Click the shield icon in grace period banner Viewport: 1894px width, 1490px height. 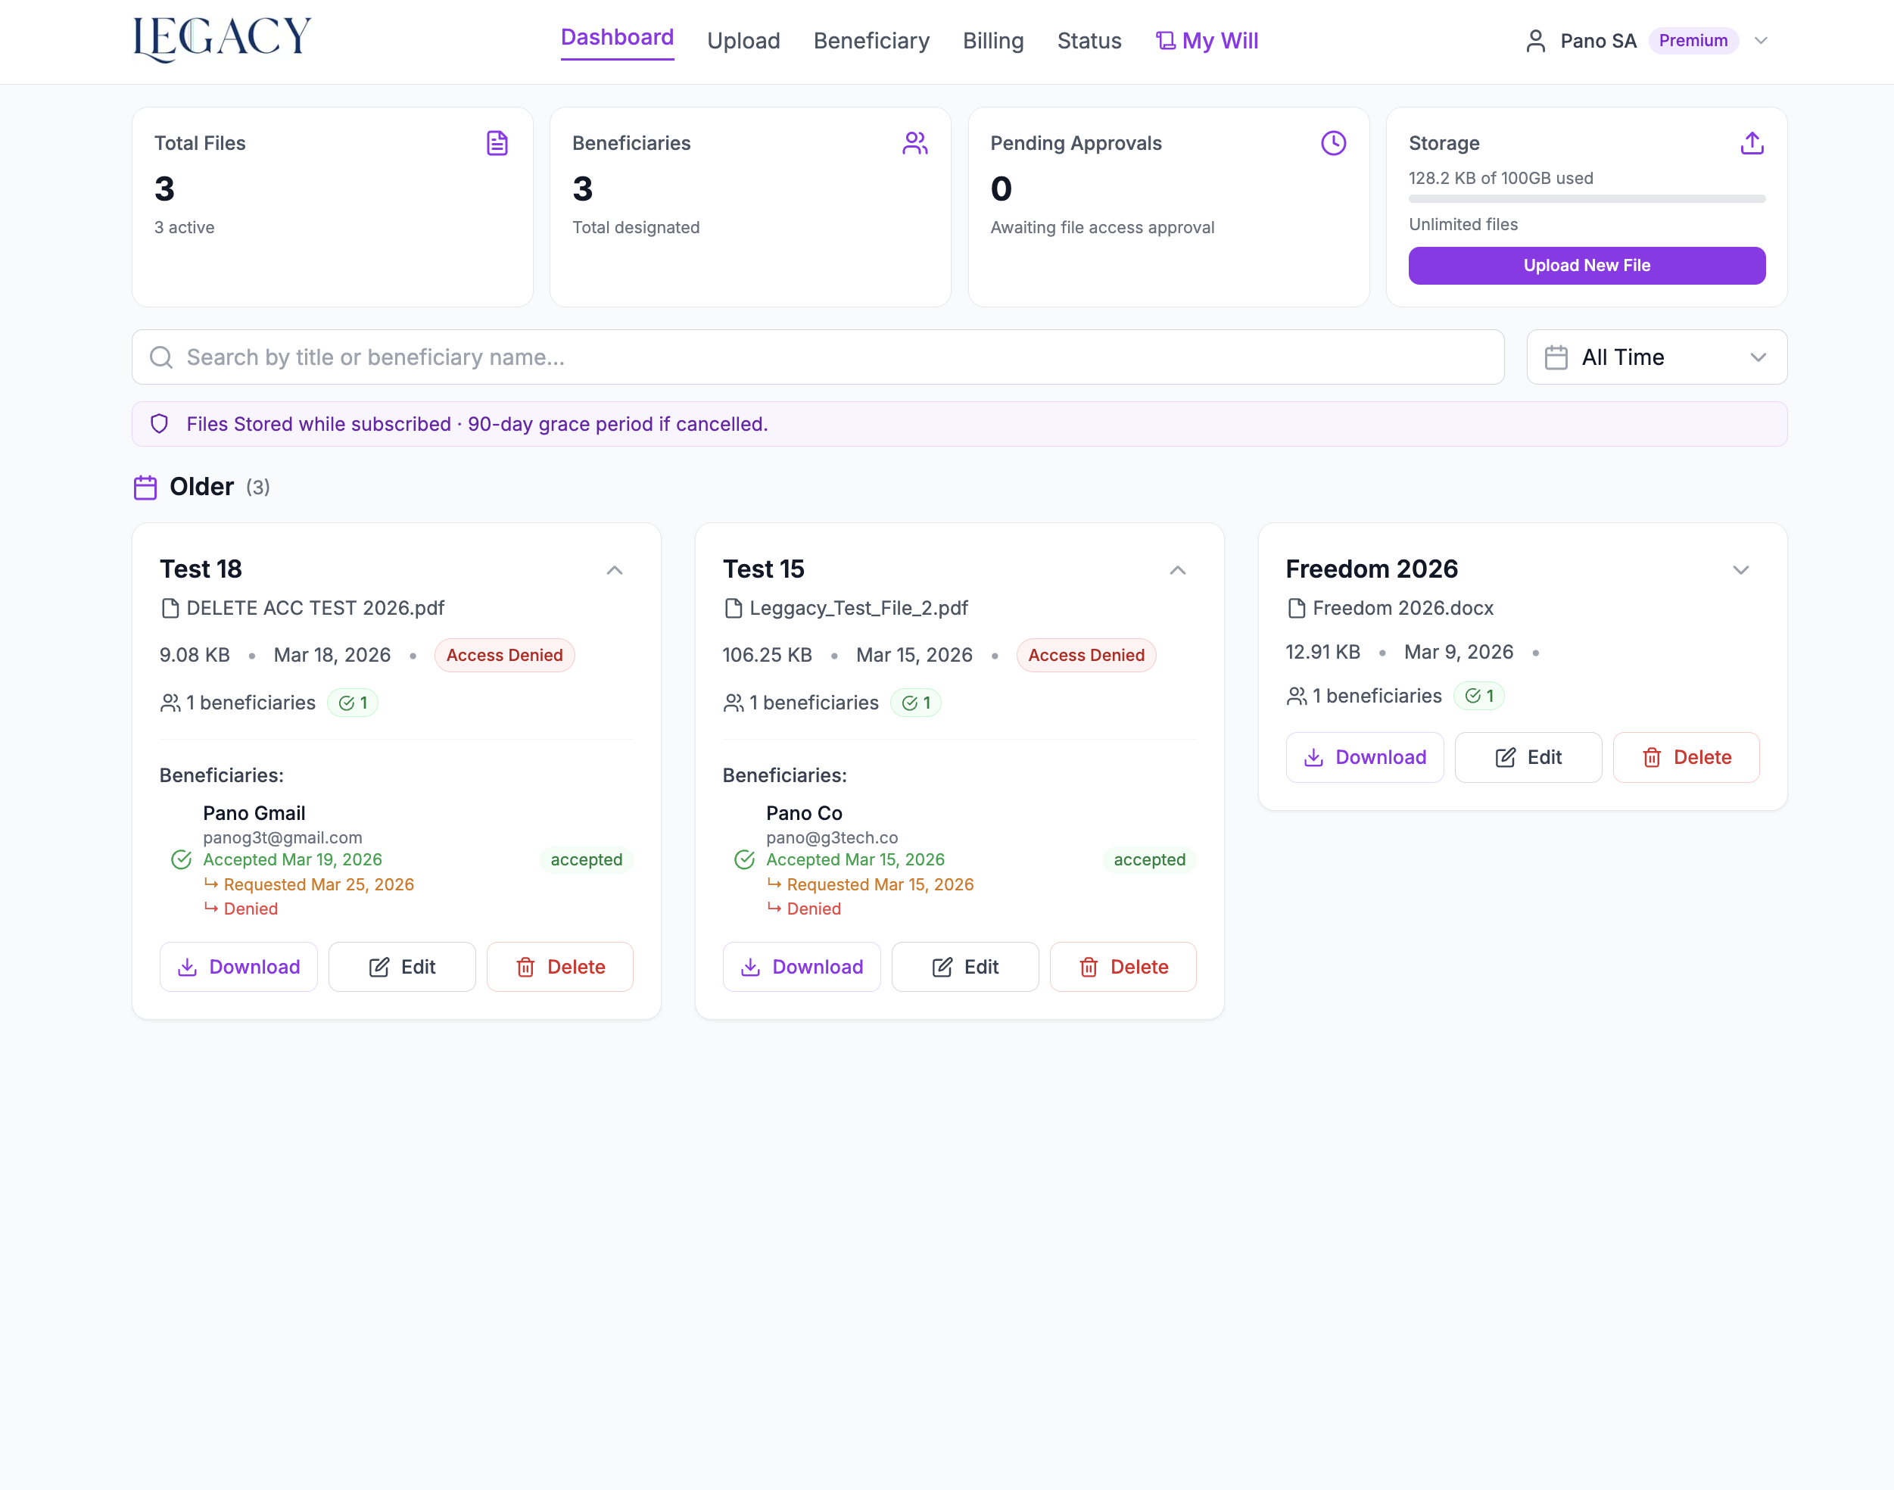click(160, 424)
